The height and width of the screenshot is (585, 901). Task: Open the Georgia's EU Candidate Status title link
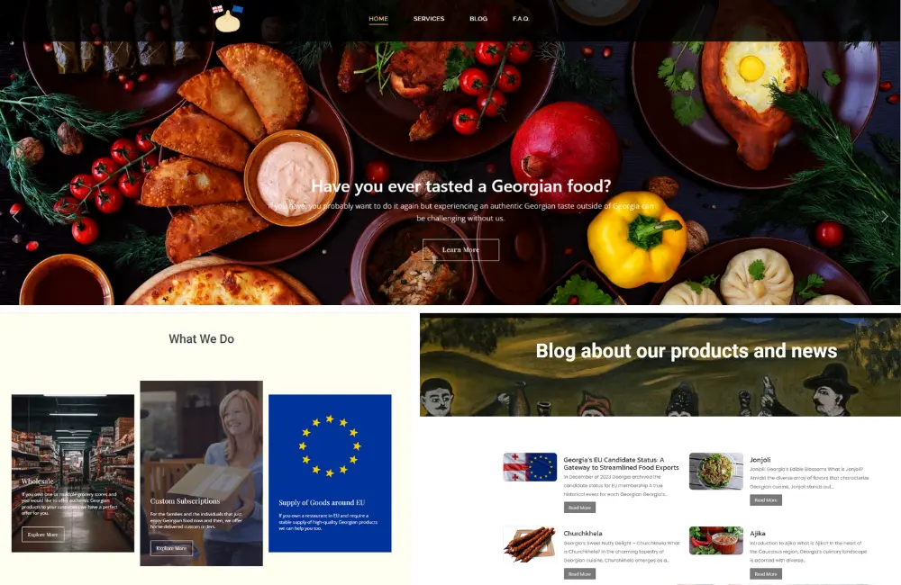coord(621,463)
